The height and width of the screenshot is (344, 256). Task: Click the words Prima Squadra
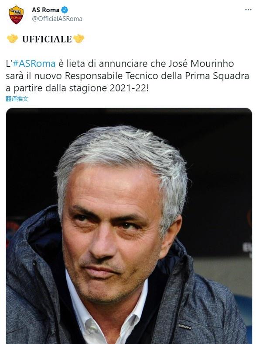[217, 76]
